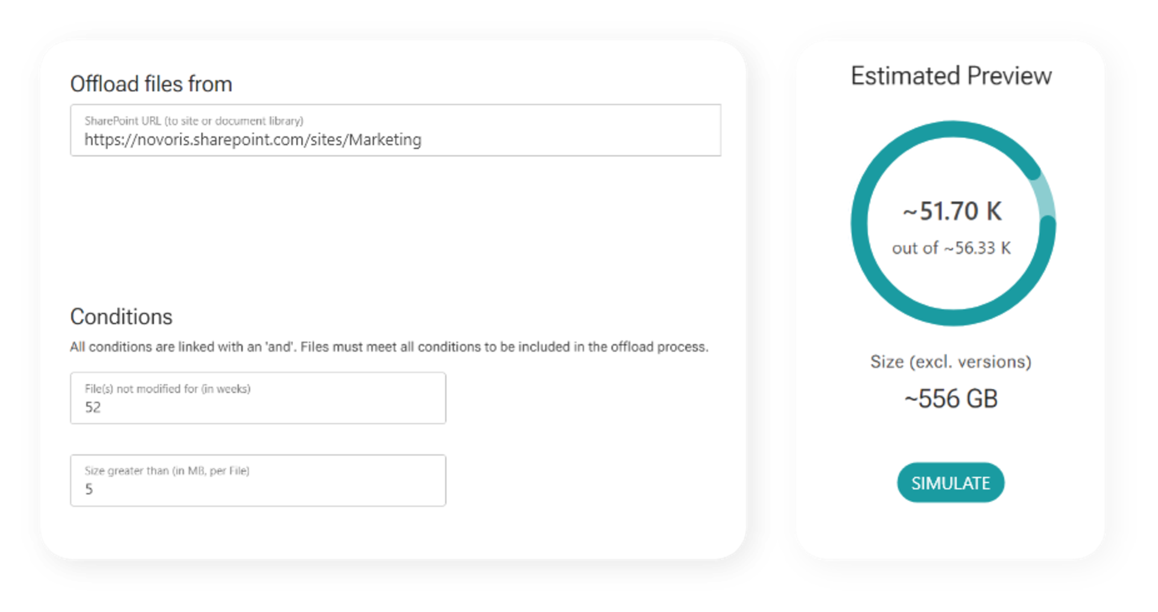
Task: Click the value 52 in the weeks condition
Action: tap(93, 407)
